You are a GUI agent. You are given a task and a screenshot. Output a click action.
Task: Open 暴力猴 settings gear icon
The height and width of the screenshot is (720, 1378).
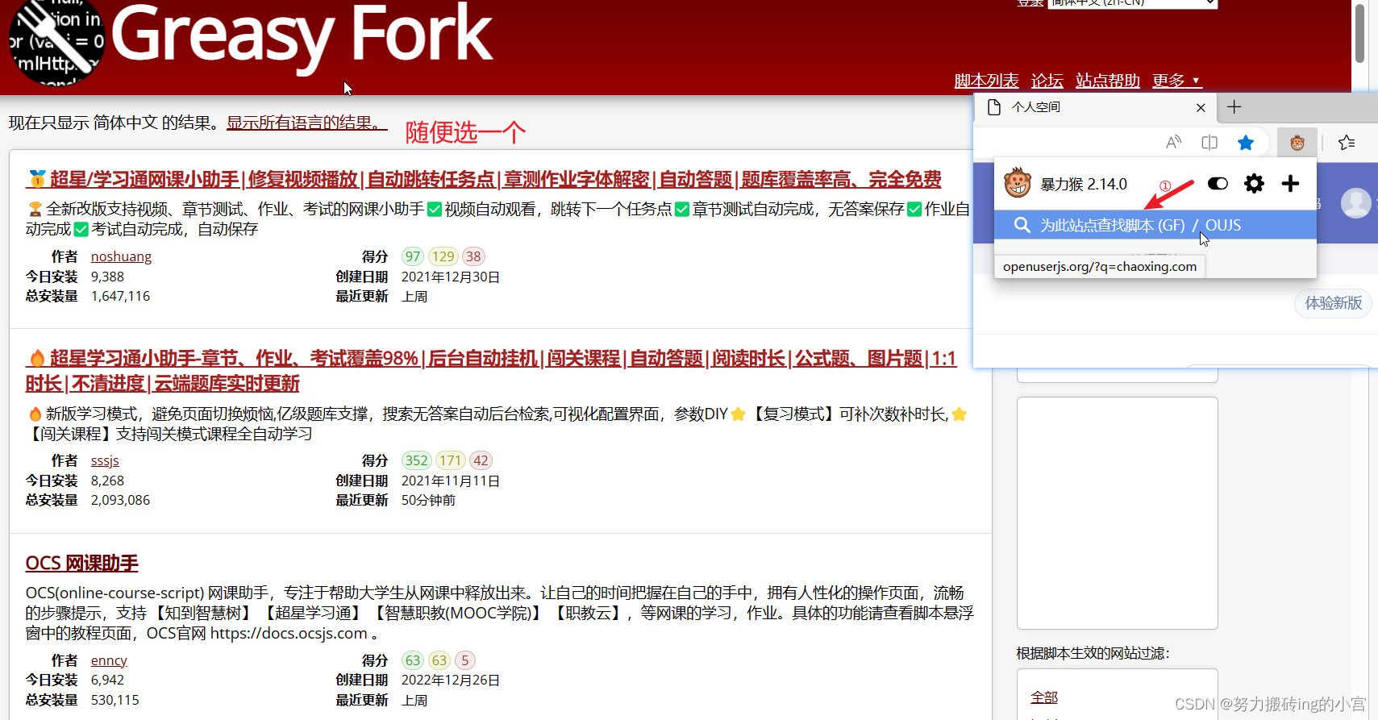pyautogui.click(x=1254, y=184)
